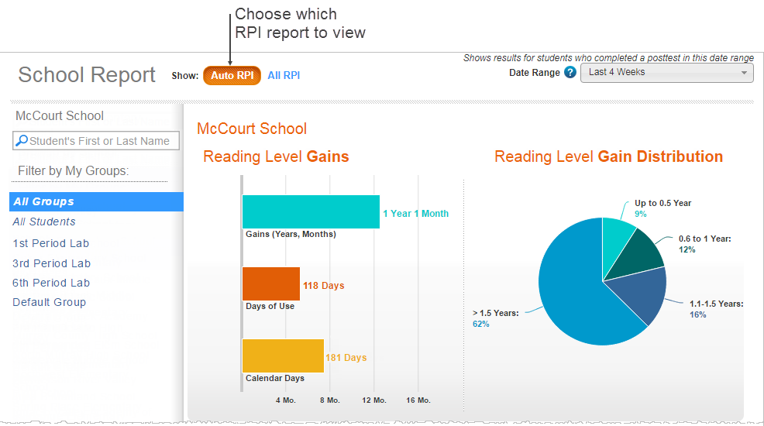Click the teal Gains bar in chart
The image size is (764, 426).
311,211
